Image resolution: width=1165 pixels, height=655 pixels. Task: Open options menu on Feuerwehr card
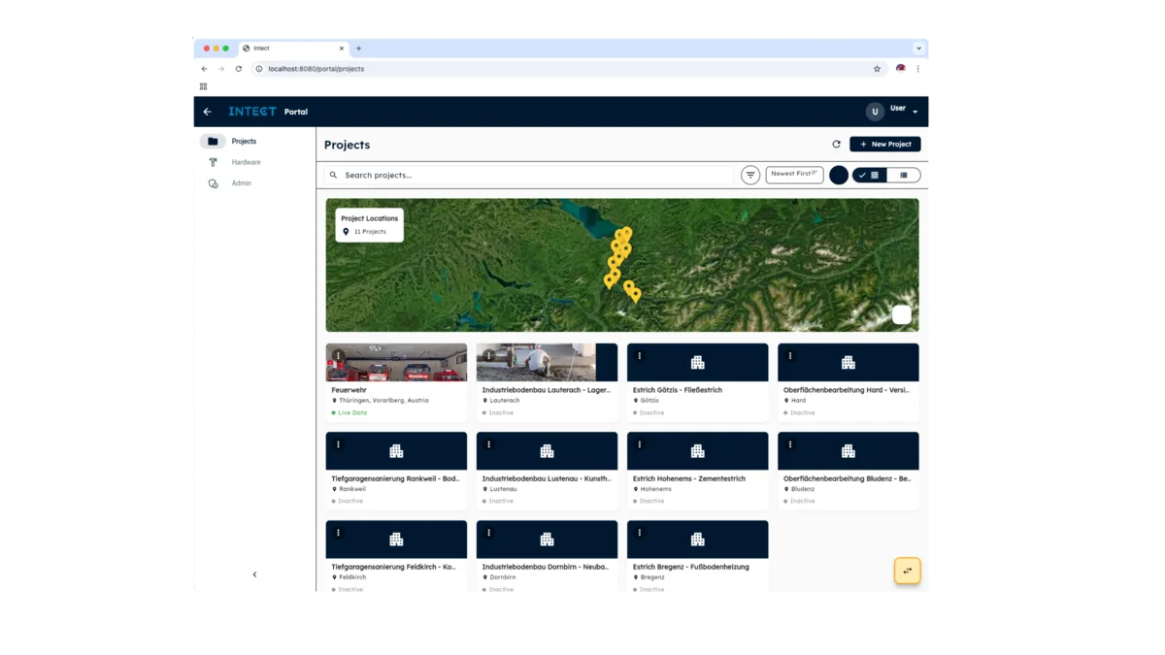tap(338, 356)
